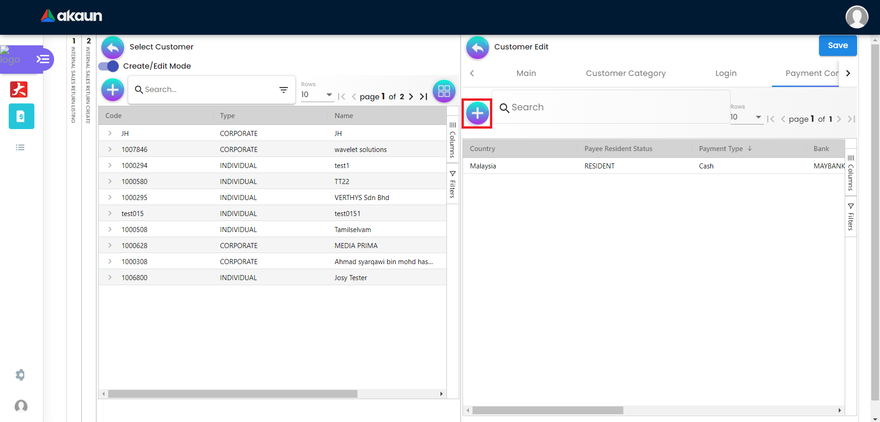The height and width of the screenshot is (422, 880).
Task: Open the Rows dropdown in customer list
Action: click(x=317, y=95)
